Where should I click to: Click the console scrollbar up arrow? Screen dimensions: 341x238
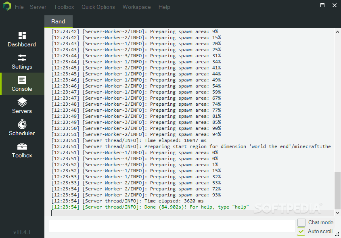337,32
